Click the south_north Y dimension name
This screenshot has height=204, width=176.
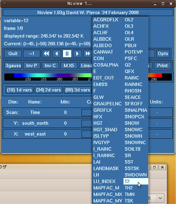click(x=35, y=123)
